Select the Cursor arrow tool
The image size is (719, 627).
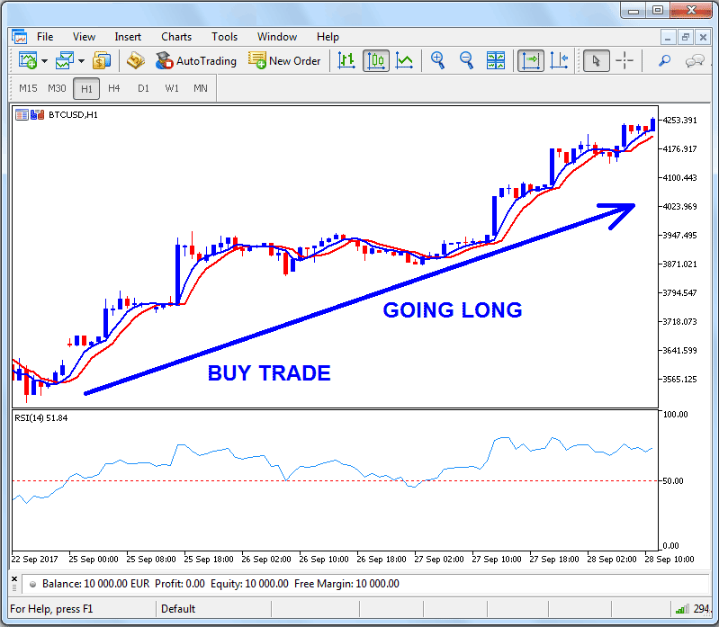[x=596, y=60]
